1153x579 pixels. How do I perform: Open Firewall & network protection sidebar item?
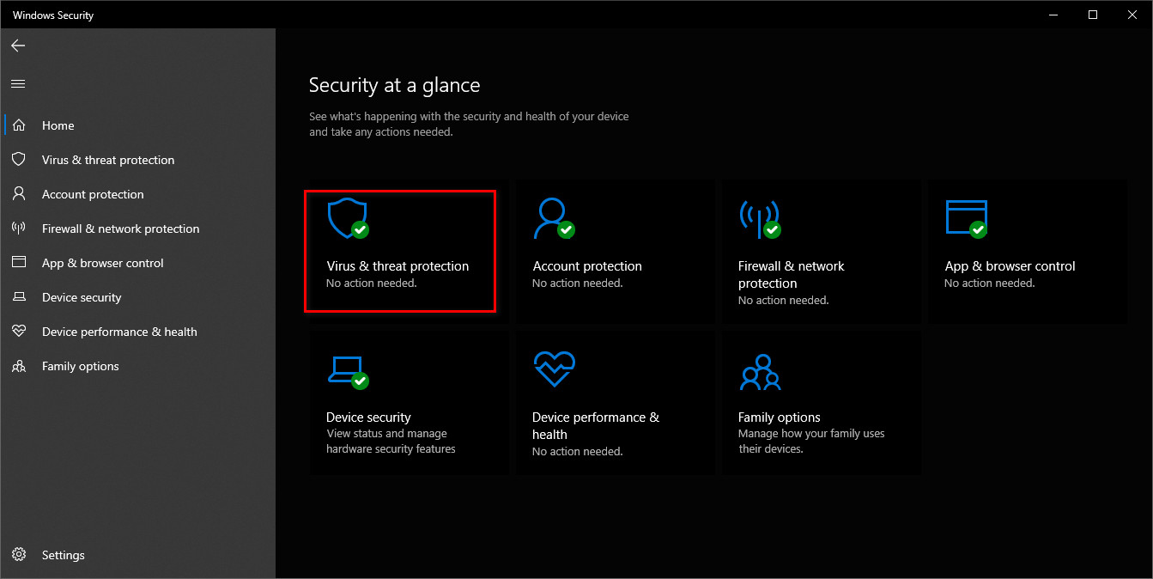pyautogui.click(x=120, y=229)
